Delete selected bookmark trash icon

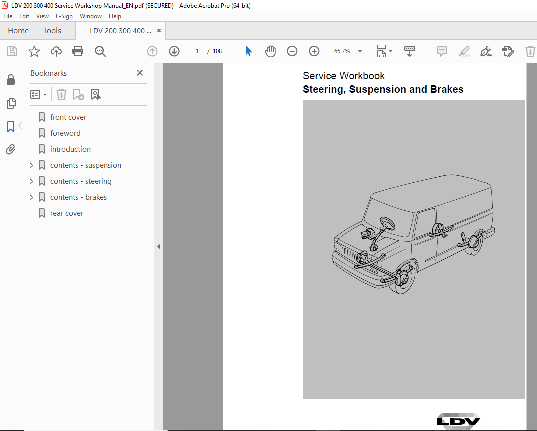(x=61, y=94)
